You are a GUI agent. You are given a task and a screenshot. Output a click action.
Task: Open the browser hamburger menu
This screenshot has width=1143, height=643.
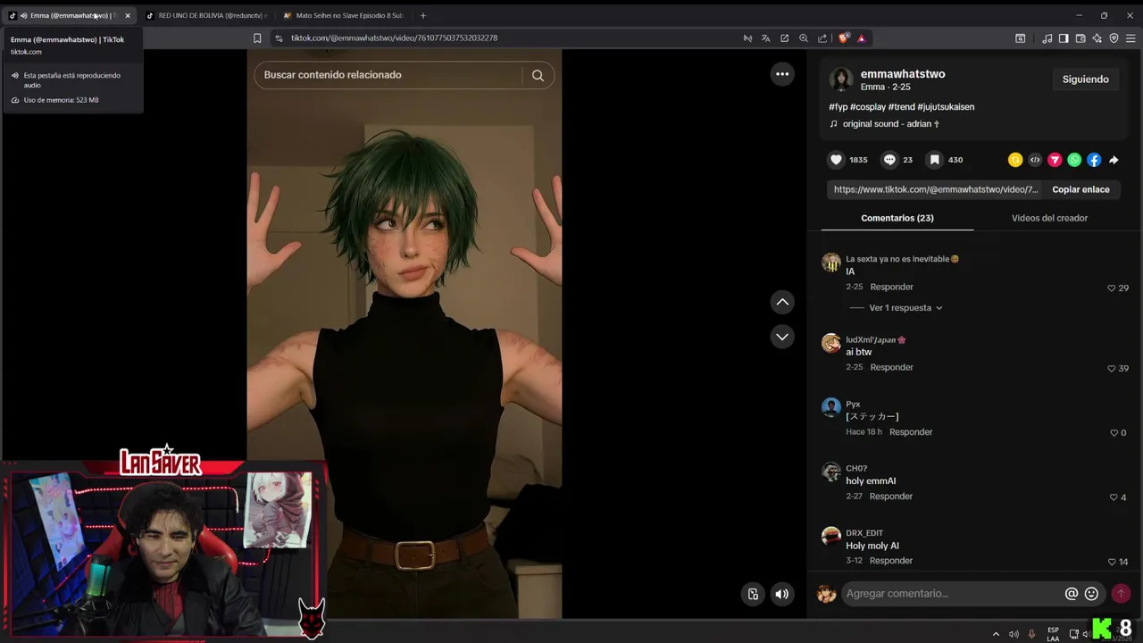click(1130, 38)
